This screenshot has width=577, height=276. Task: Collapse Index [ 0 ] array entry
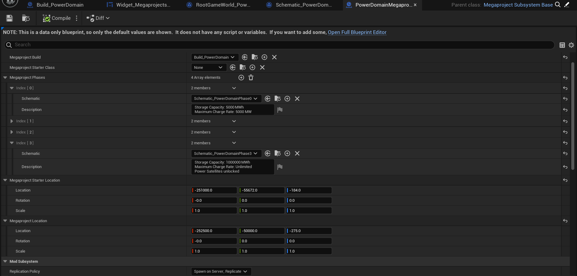[x=12, y=88]
